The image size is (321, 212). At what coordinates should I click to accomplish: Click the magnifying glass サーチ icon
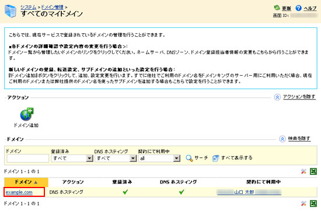coord(189,158)
